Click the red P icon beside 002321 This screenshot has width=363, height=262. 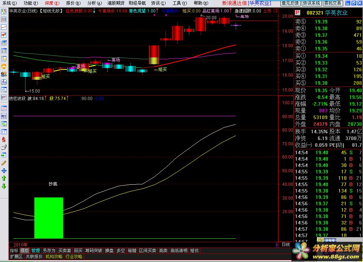tap(297, 13)
